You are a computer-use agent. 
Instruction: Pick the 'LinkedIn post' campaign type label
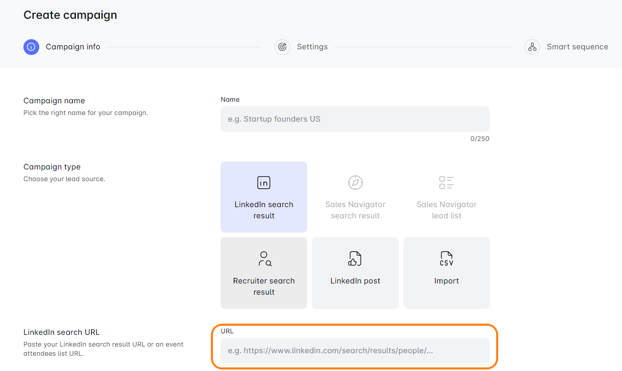355,281
